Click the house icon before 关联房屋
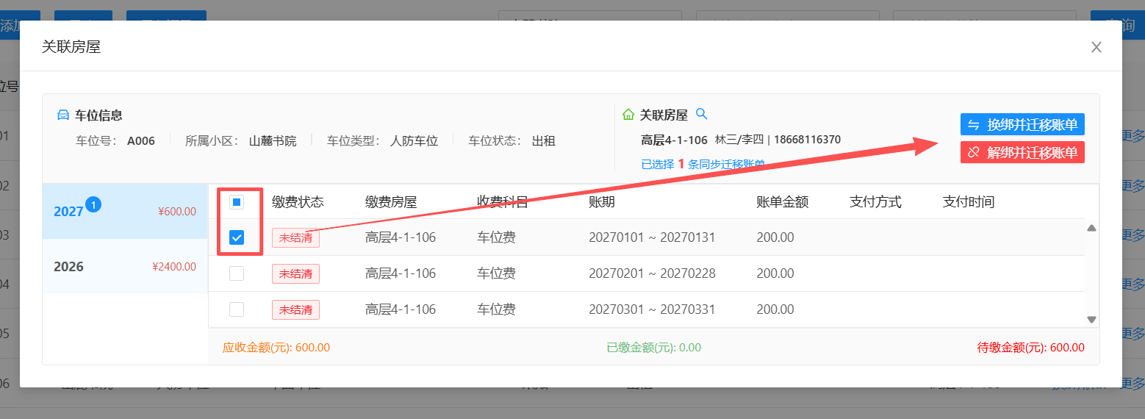Viewport: 1145px width, 419px height. pos(628,115)
